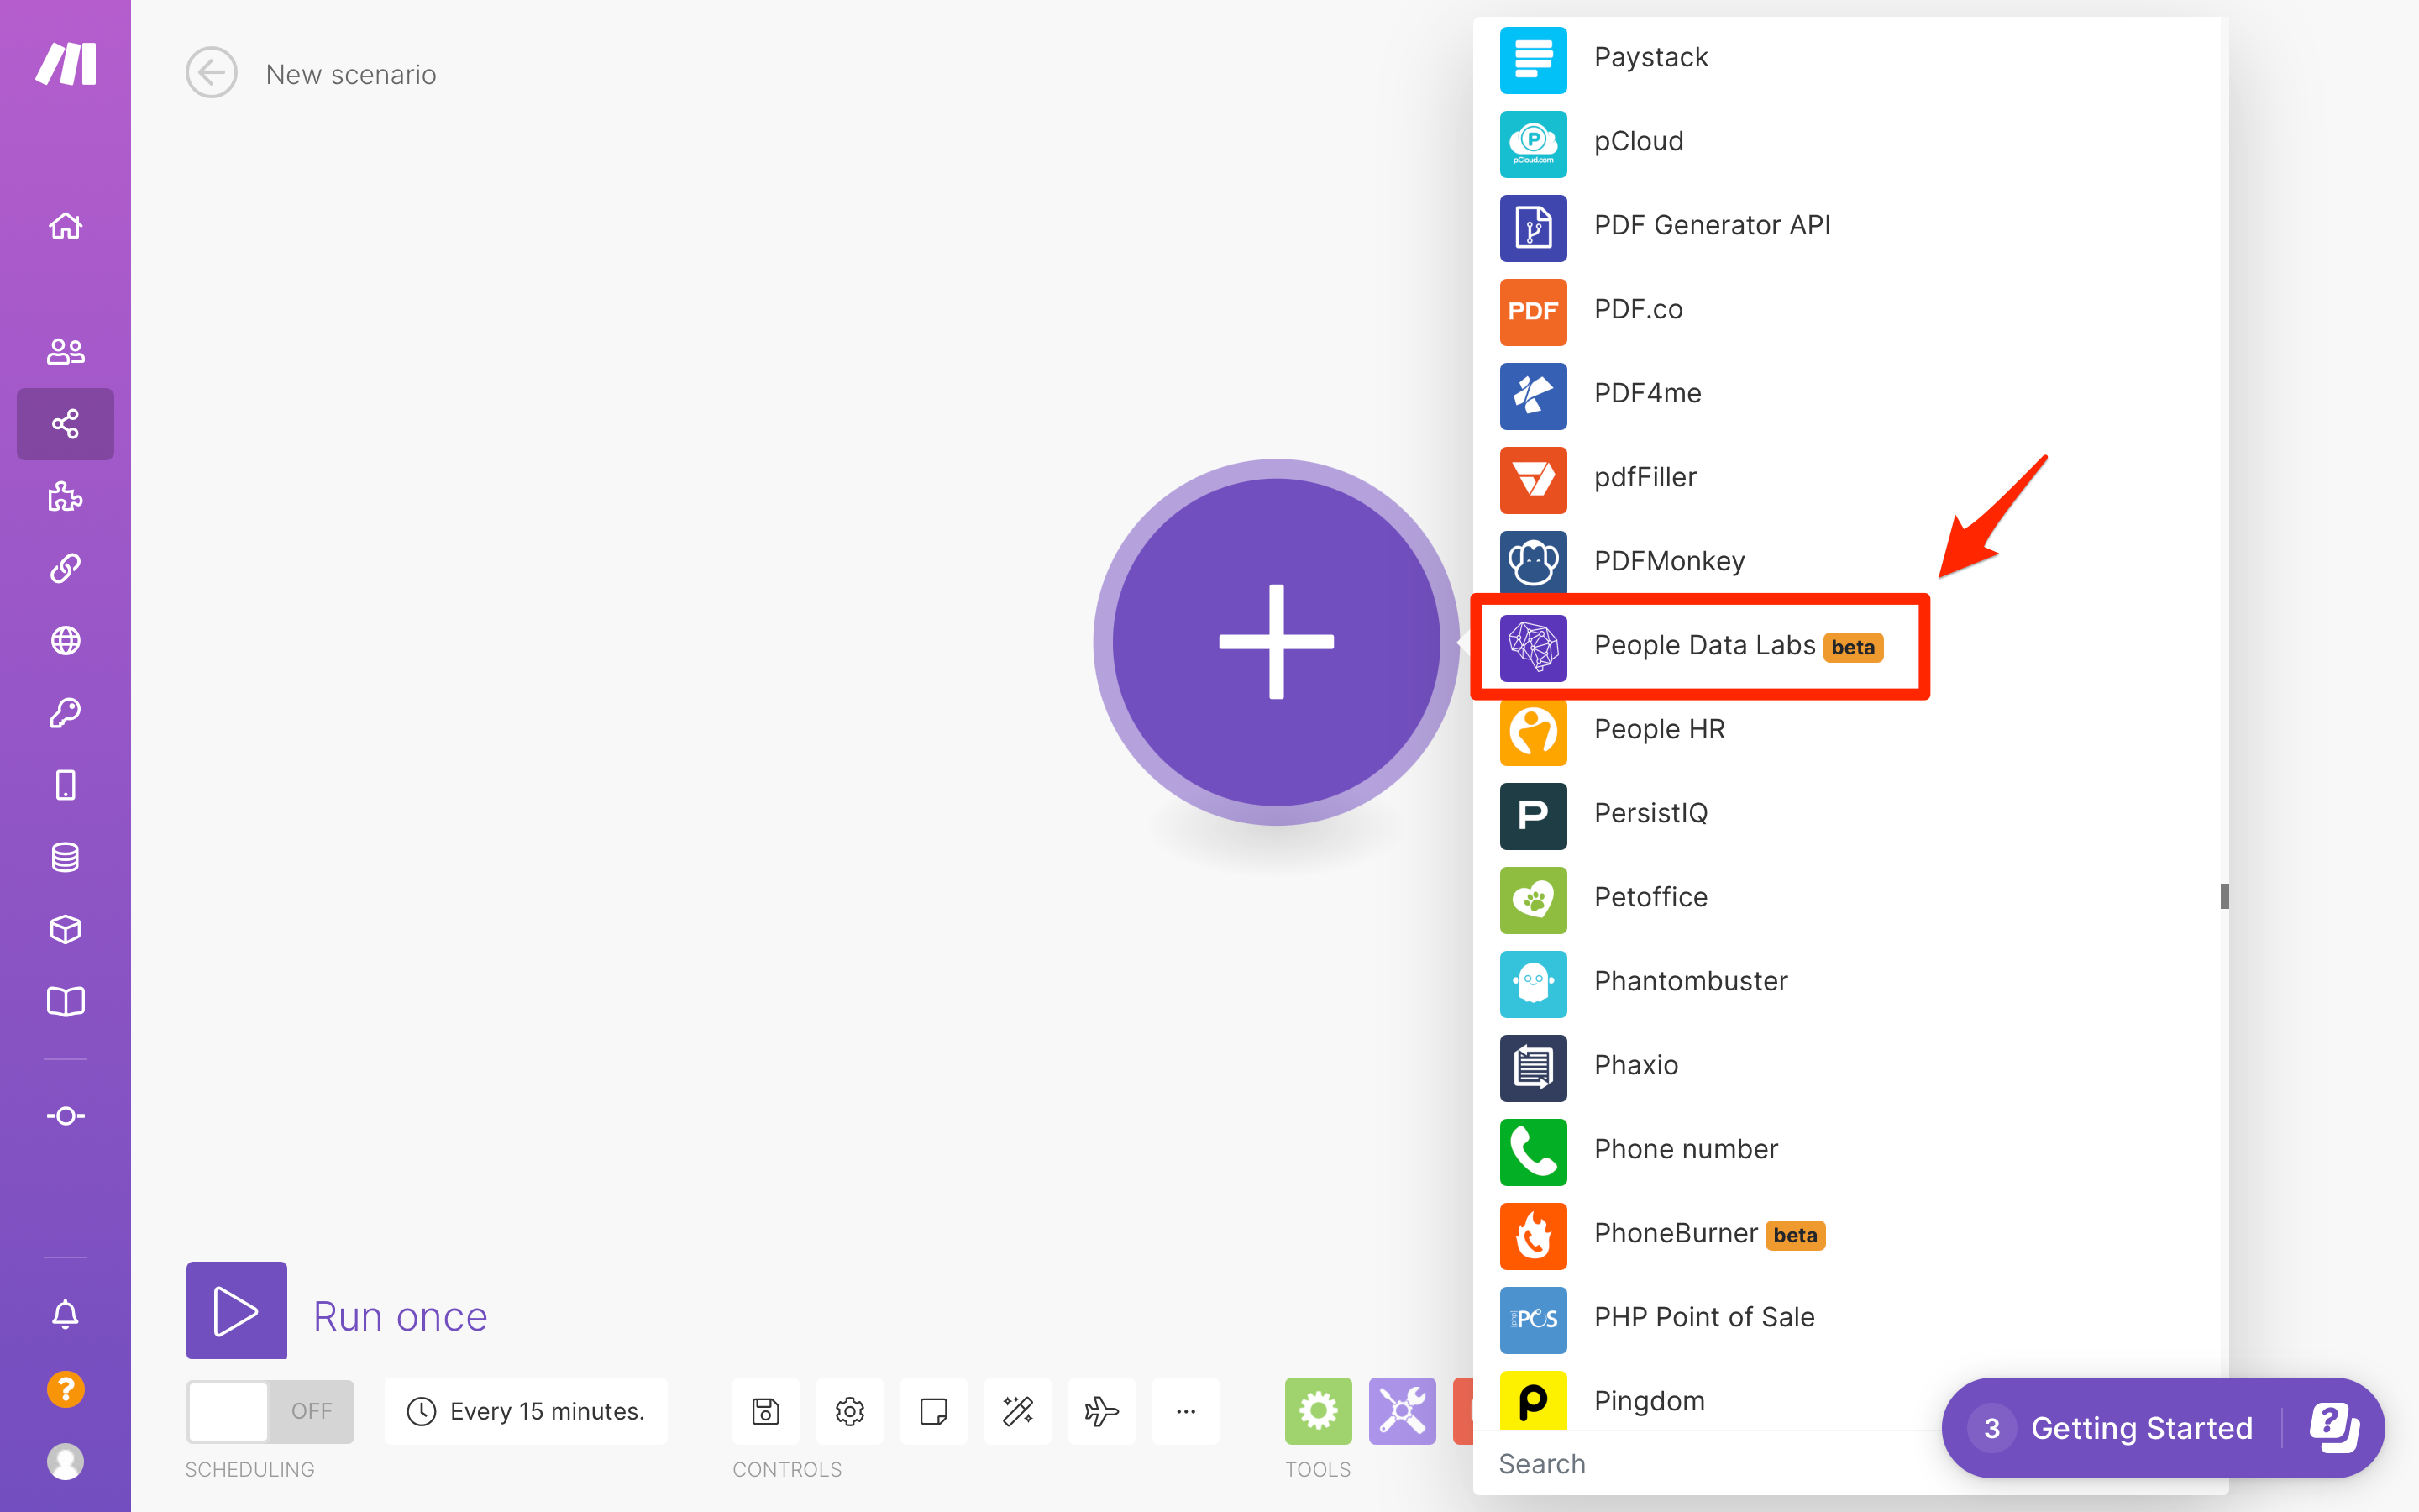Viewport: 2419px width, 1512px height.
Task: Click the Run once button
Action: click(237, 1311)
